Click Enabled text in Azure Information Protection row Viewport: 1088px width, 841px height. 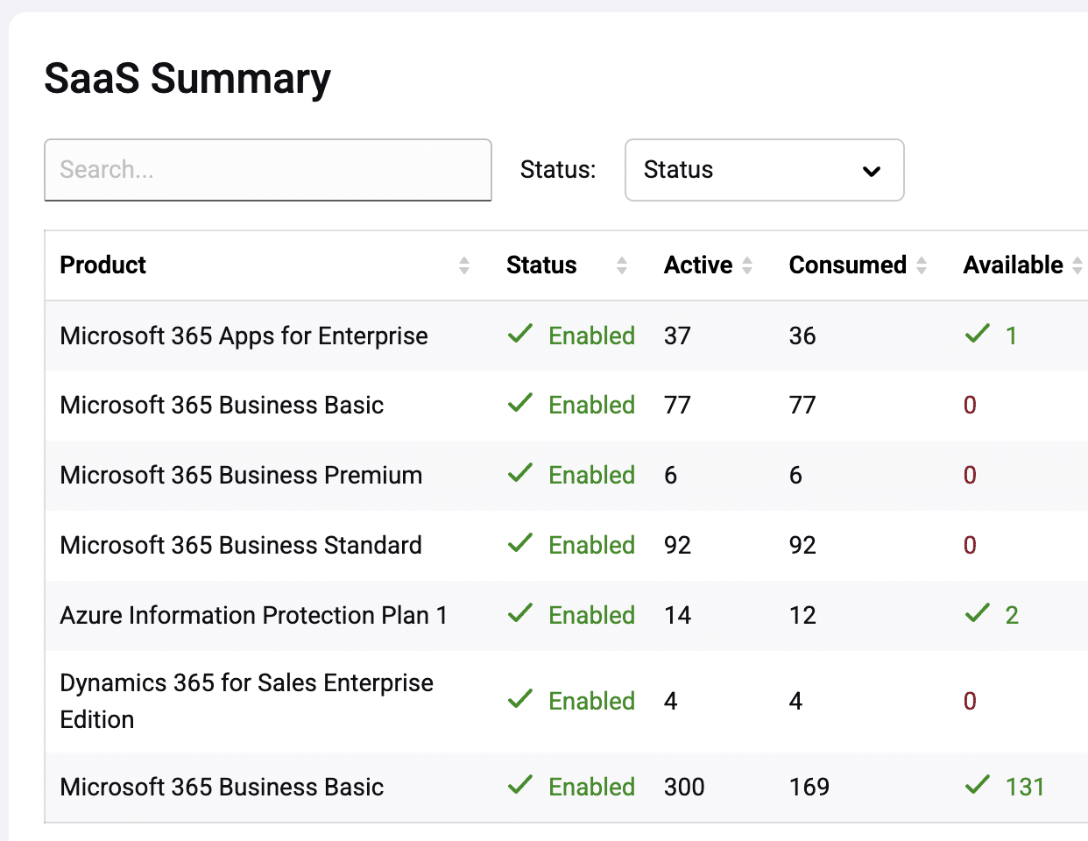(x=591, y=615)
